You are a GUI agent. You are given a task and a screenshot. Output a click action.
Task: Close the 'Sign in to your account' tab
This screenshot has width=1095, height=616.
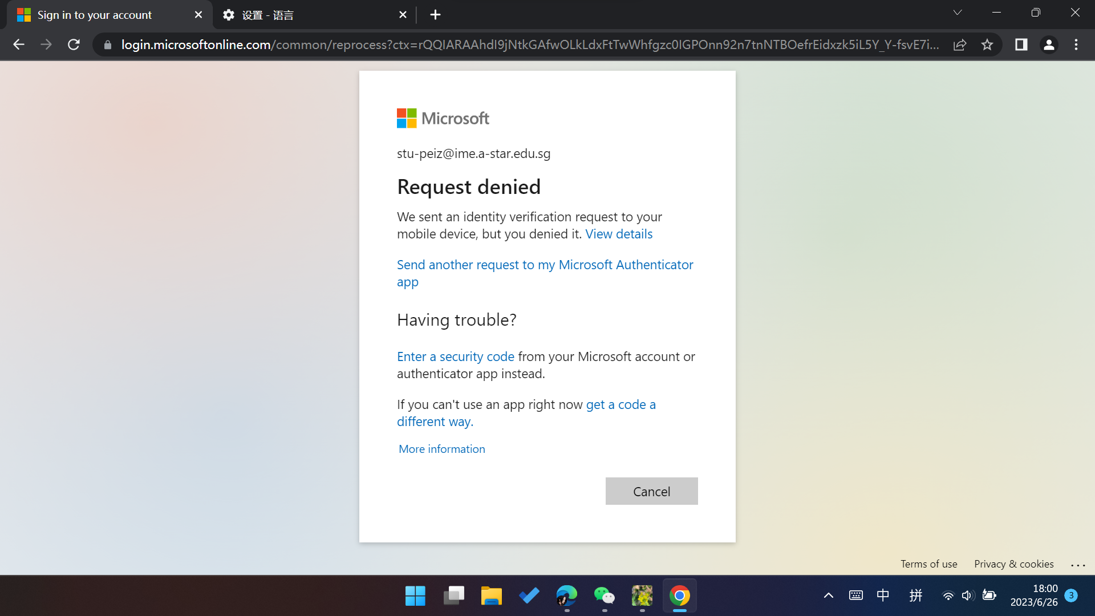click(198, 15)
